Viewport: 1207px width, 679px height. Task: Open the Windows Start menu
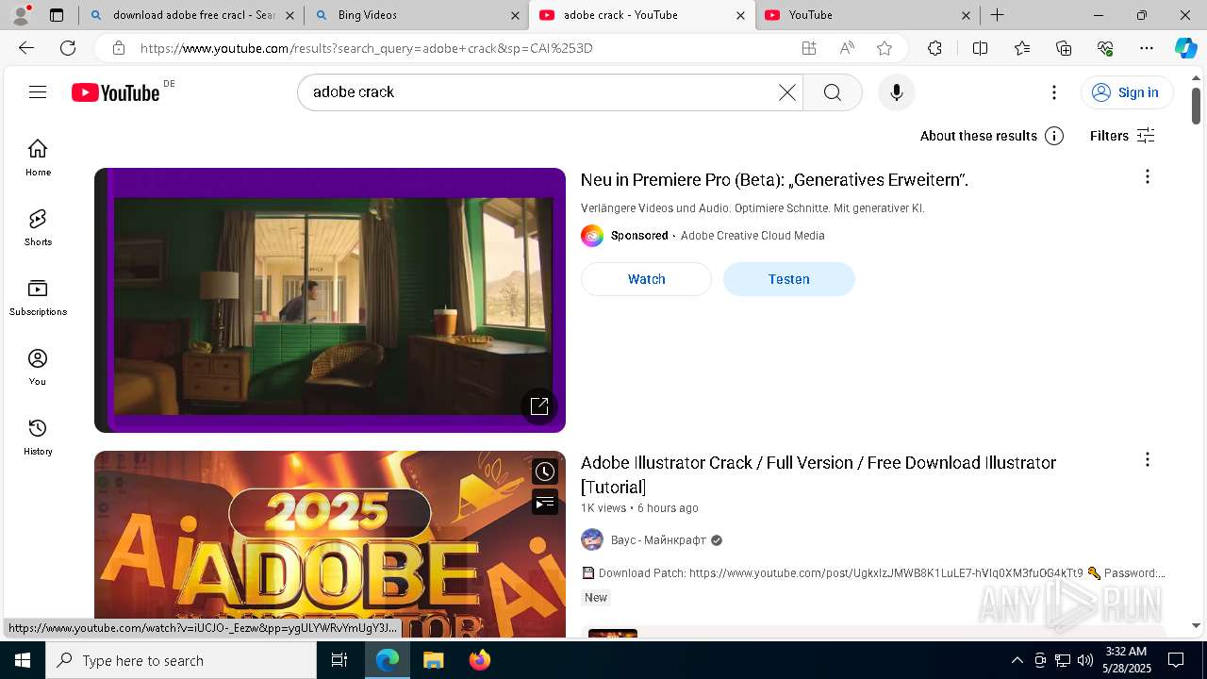tap(23, 660)
